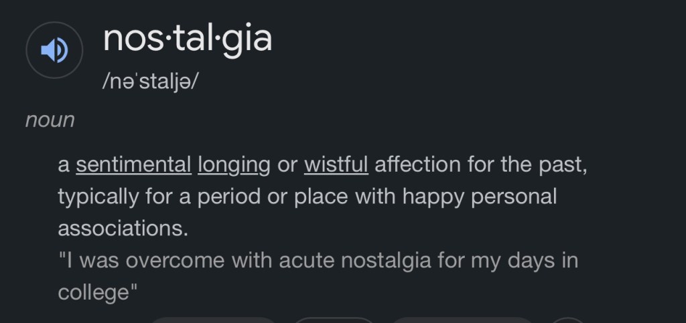Click the "nos·tal·gia" headword
686x323 pixels.
coord(188,38)
